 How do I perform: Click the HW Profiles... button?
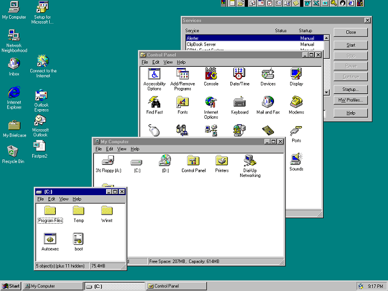pos(350,100)
